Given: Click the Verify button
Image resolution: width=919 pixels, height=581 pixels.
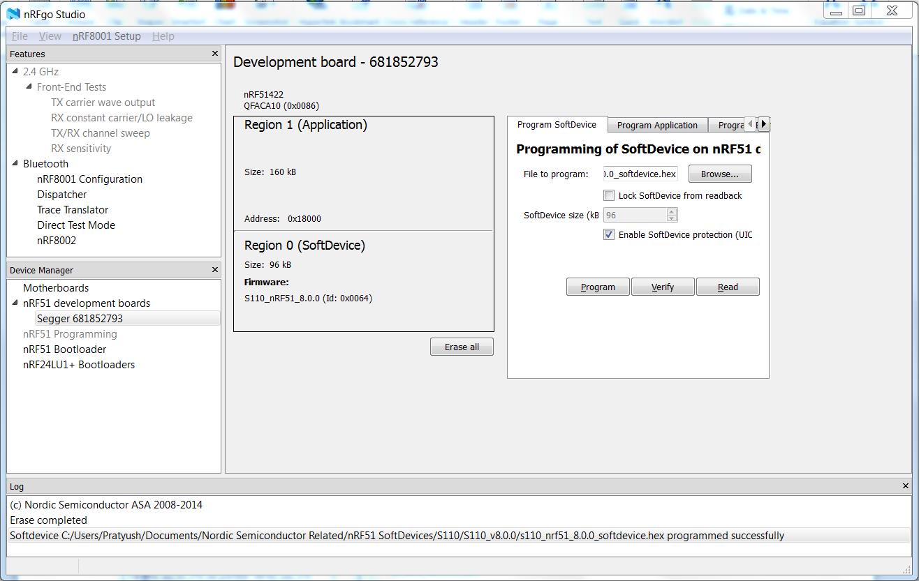Looking at the screenshot, I should point(663,287).
